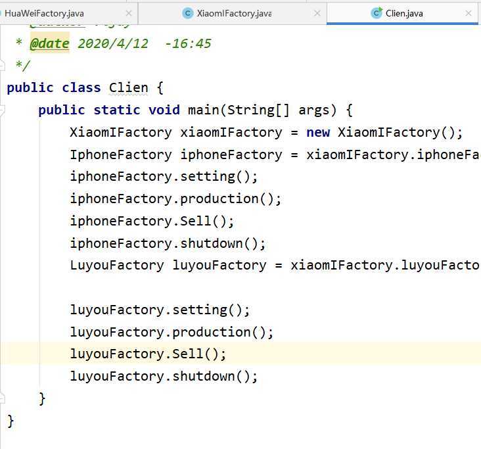
Task: Click the time text -16:45 in comment
Action: pos(188,43)
